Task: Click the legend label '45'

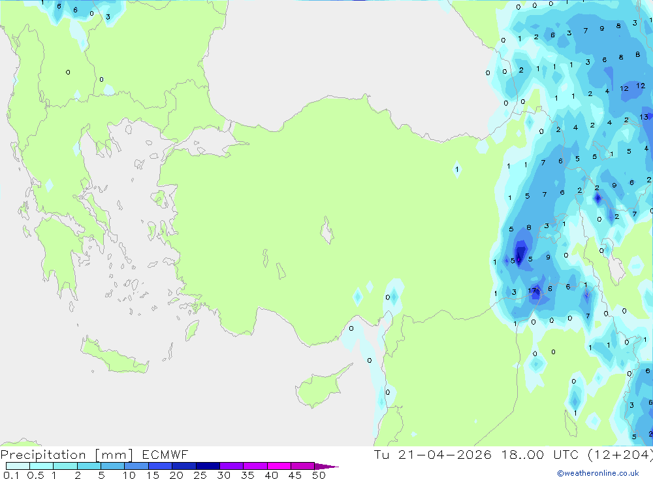Action: pyautogui.click(x=295, y=475)
